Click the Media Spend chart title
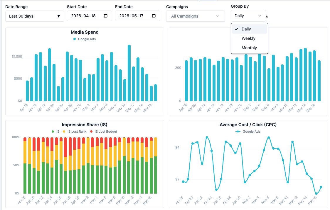Screen dimensions: 330x210 coord(85,32)
